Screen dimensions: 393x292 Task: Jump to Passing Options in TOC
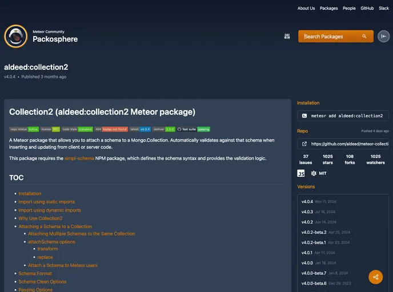pos(35,290)
